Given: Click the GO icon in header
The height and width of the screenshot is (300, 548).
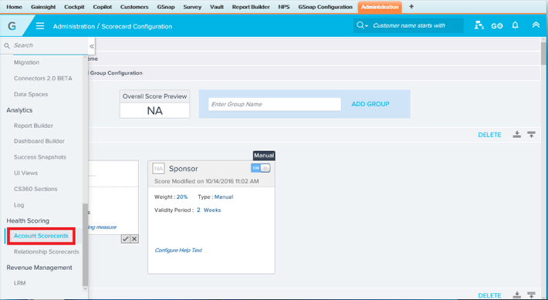Looking at the screenshot, I should tap(497, 26).
